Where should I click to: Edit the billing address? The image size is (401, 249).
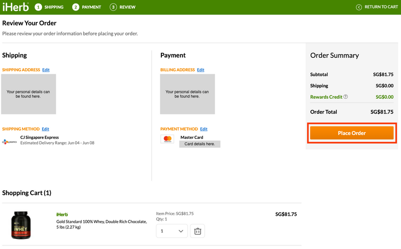pos(200,70)
